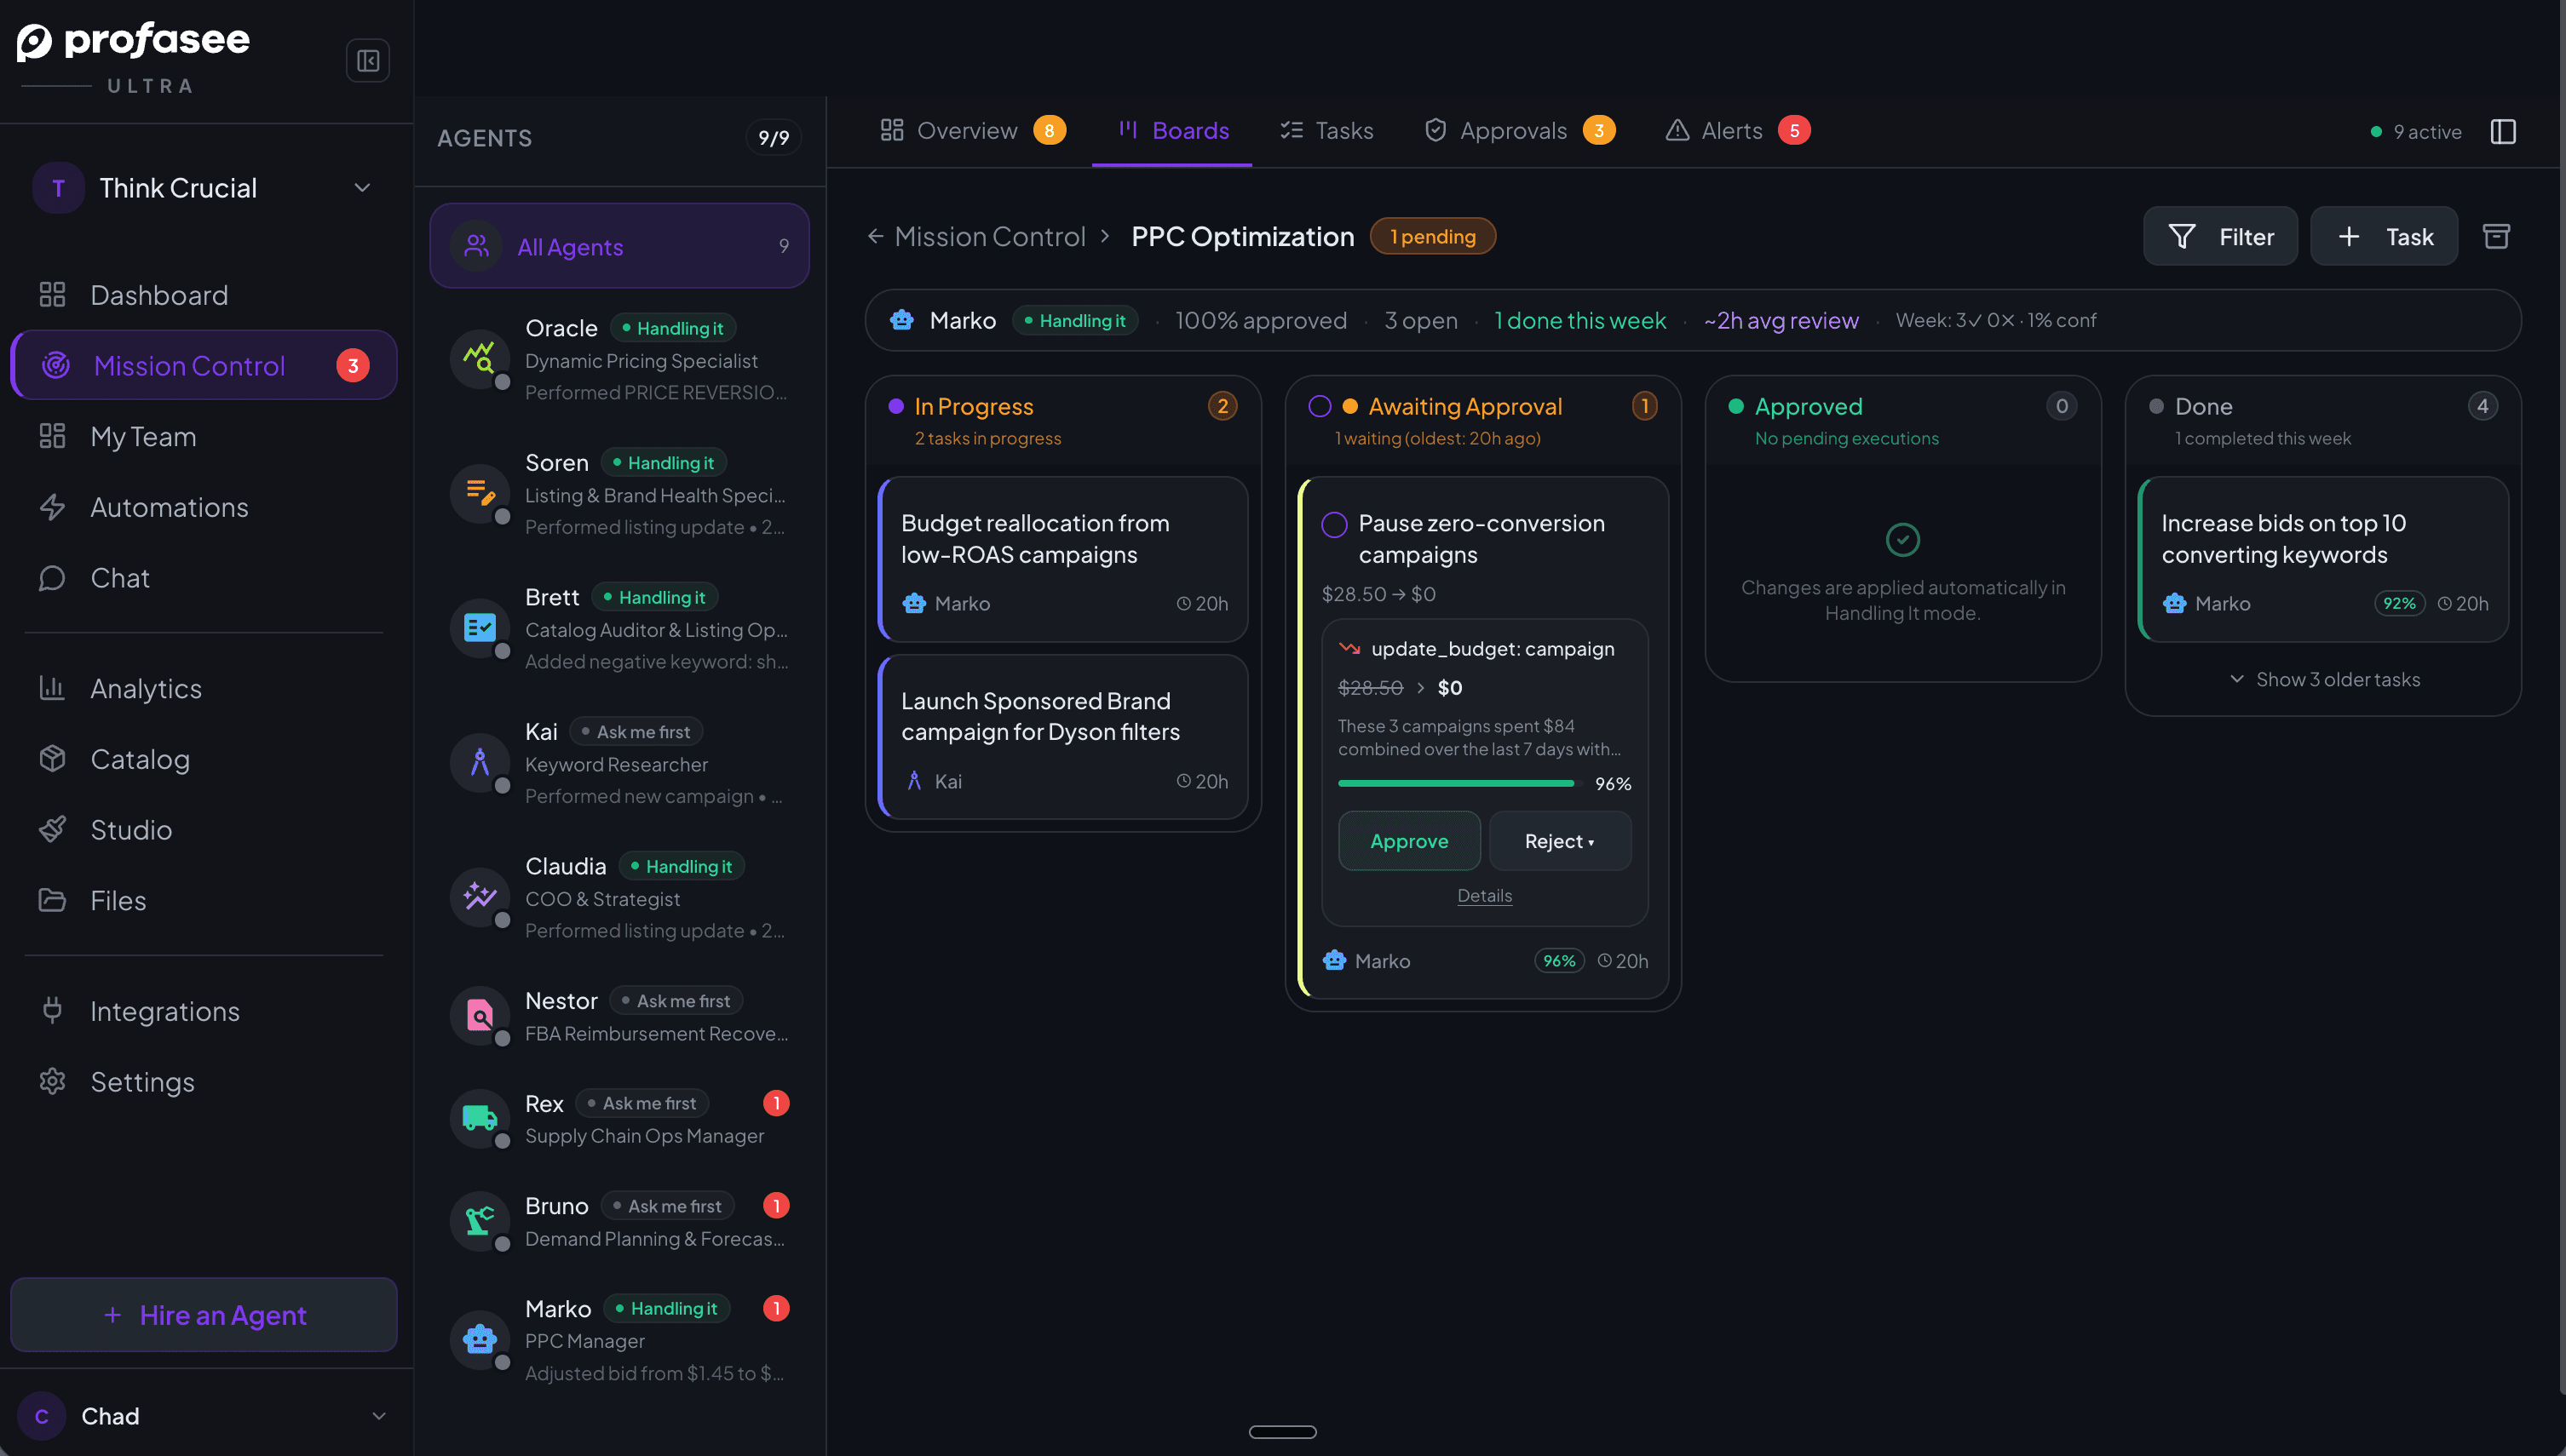
Task: Approve the update_budget campaign change
Action: point(1408,841)
